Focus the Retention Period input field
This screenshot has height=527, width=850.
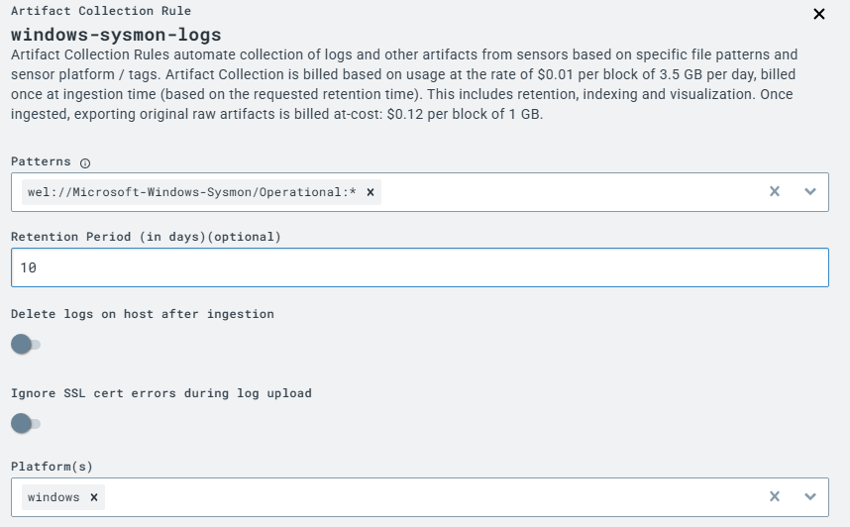click(419, 267)
